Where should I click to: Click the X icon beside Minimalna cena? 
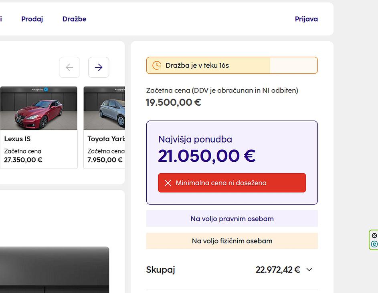point(168,183)
